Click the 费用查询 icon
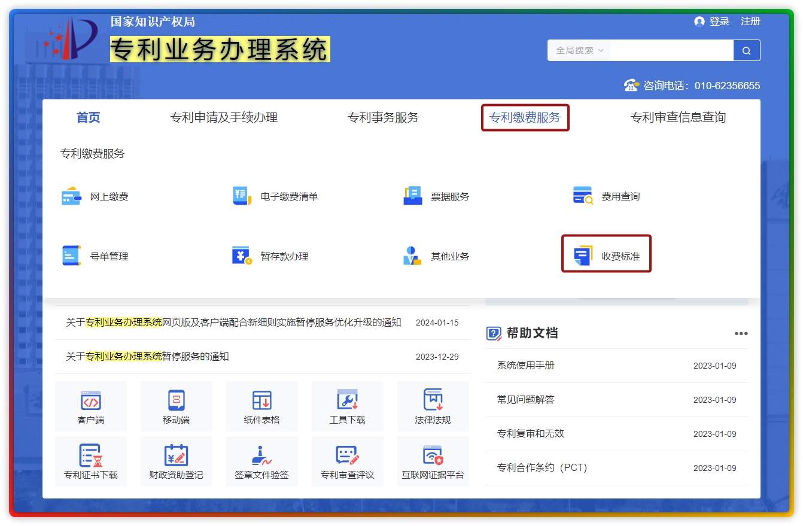Screen dimensions: 803x526 click(x=583, y=196)
